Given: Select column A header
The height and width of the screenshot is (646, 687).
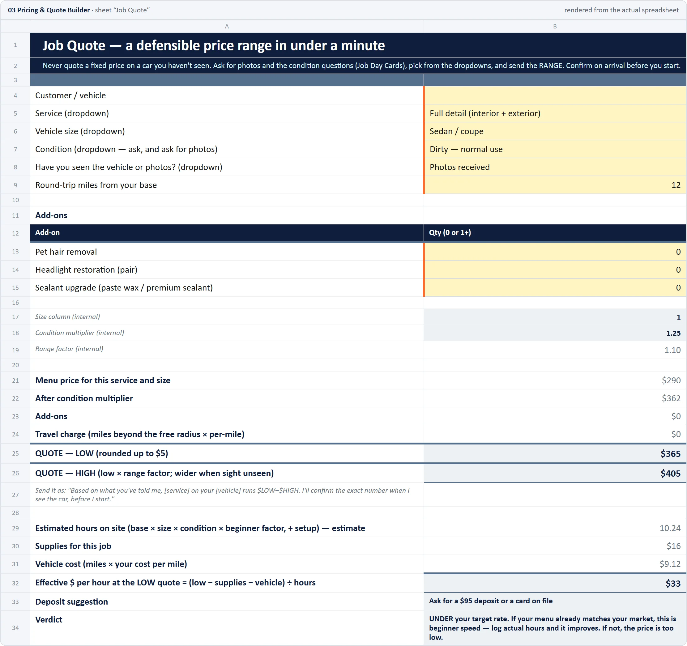Looking at the screenshot, I should pos(227,26).
